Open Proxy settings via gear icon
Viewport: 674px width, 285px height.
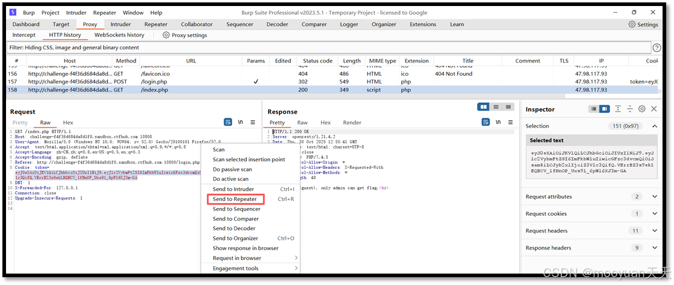pos(166,35)
